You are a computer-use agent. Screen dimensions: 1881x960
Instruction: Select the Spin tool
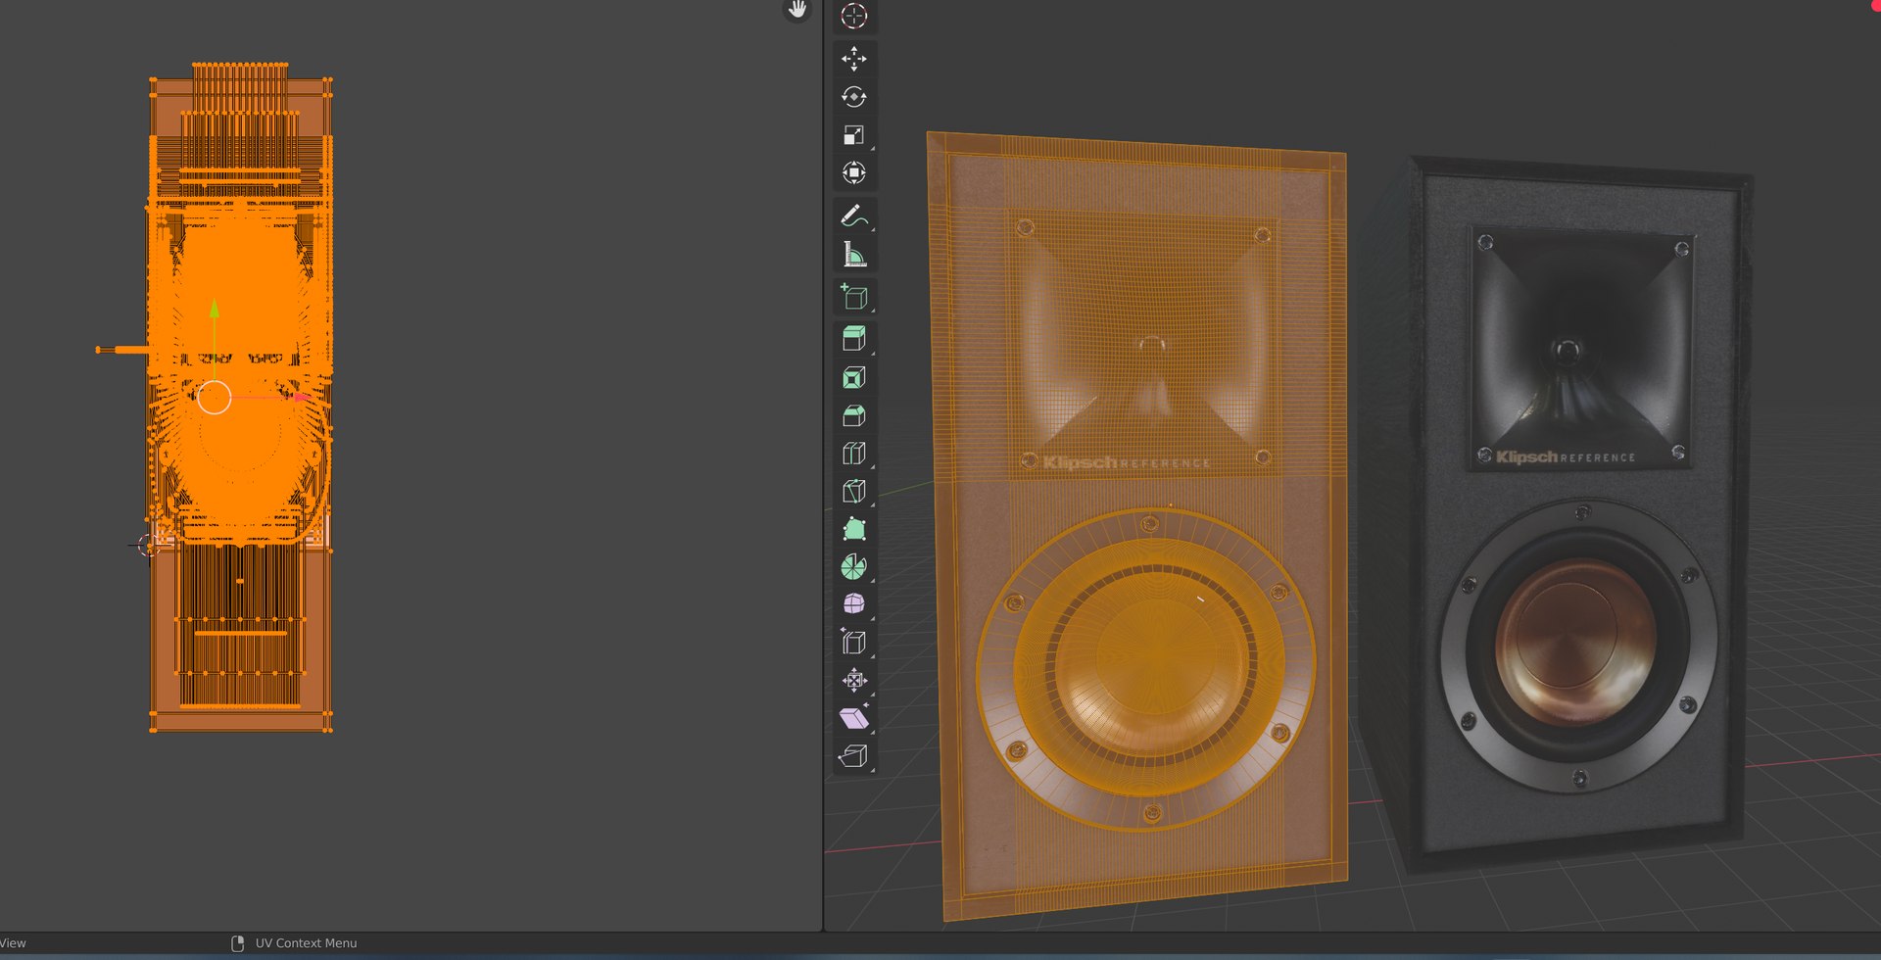coord(854,566)
